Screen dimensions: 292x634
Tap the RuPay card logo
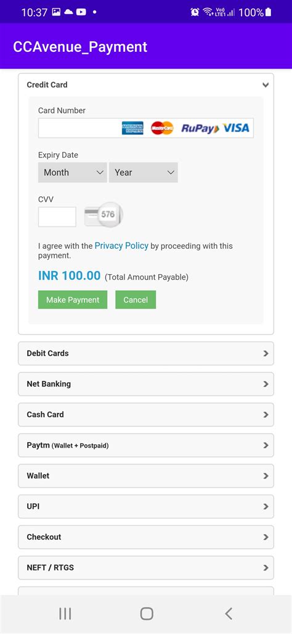200,128
